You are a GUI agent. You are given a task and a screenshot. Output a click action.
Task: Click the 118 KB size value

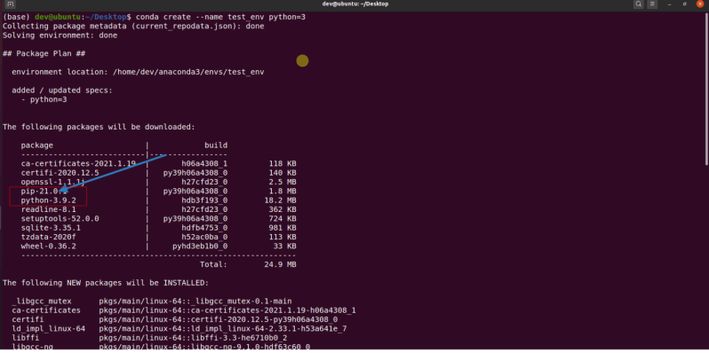(x=283, y=163)
